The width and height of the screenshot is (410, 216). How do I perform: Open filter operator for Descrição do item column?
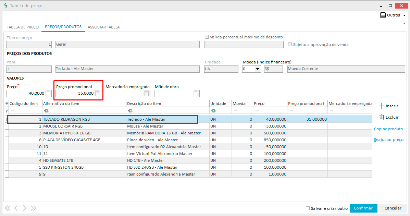(x=129, y=111)
